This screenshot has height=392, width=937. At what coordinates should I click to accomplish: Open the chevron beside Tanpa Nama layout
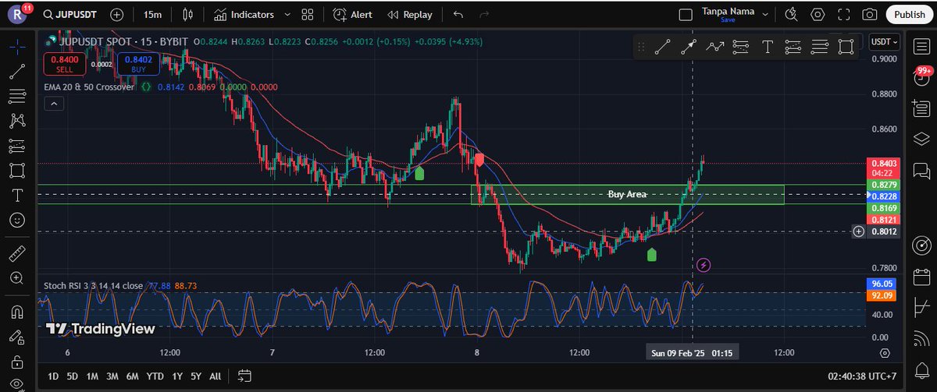[x=764, y=13]
